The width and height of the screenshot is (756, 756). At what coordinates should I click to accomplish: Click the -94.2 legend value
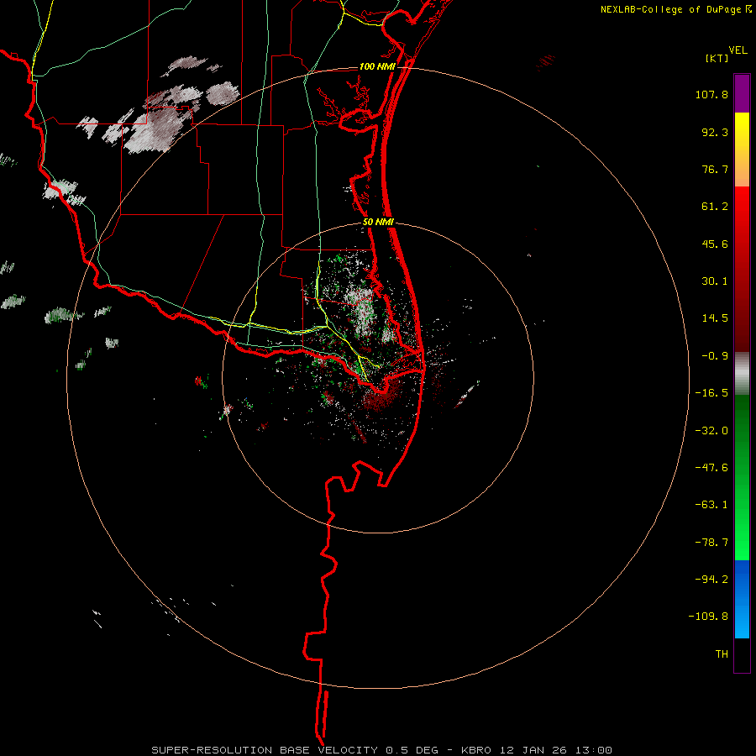tap(711, 580)
